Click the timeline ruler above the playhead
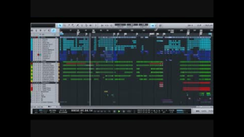This screenshot has height=137, width=244. (x=90, y=30)
